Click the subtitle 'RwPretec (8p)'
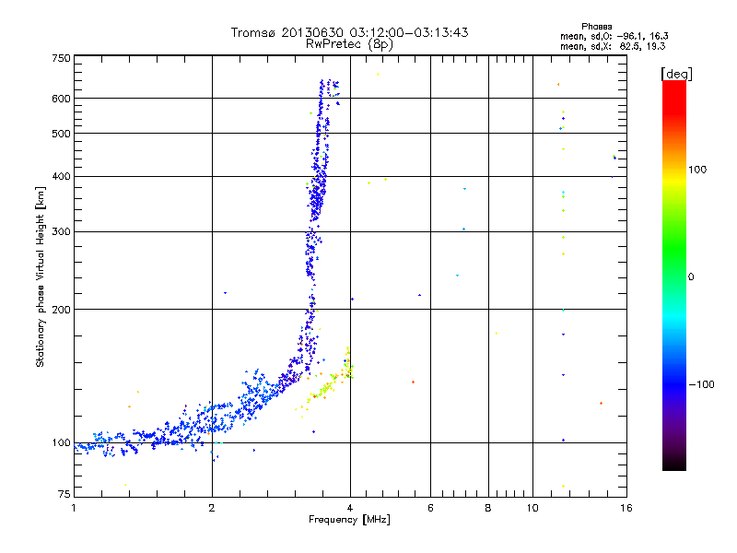Screen dimensions: 737x553 349,44
